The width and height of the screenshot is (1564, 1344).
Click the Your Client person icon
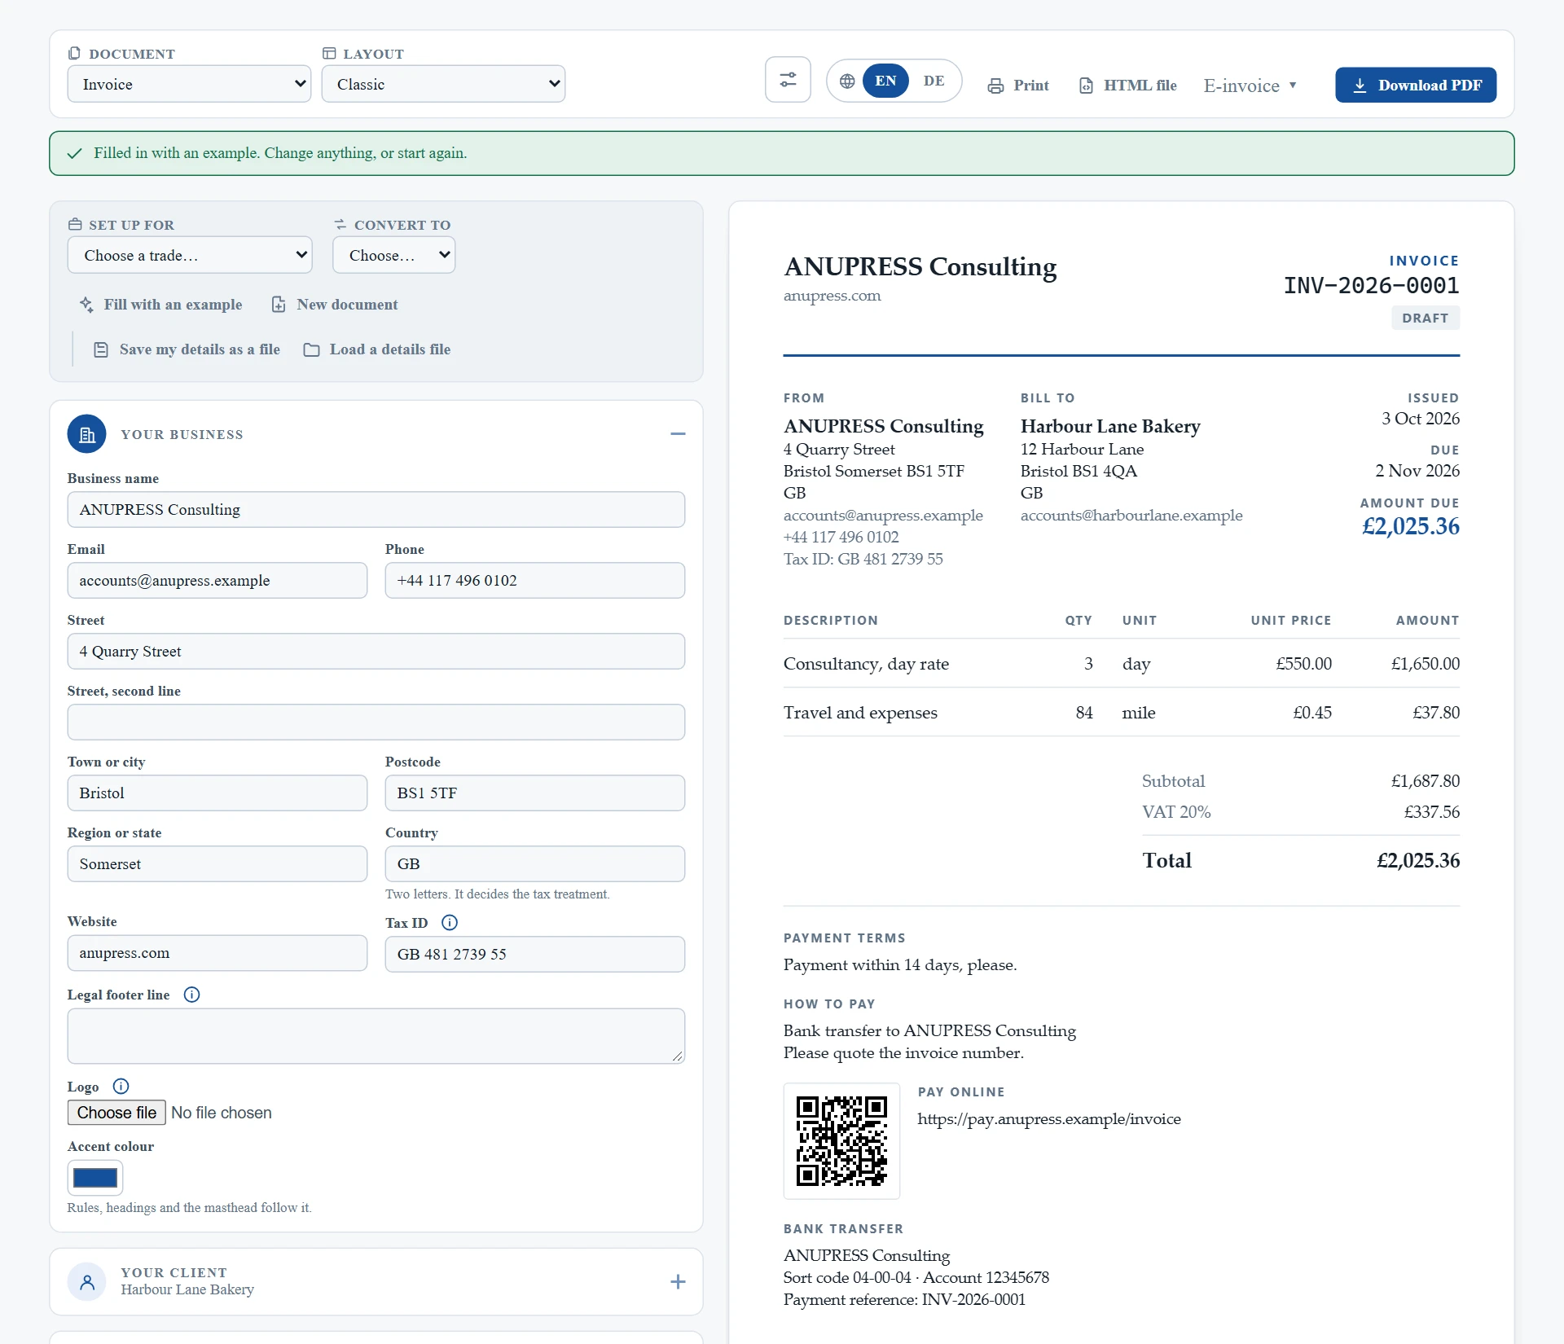86,1282
